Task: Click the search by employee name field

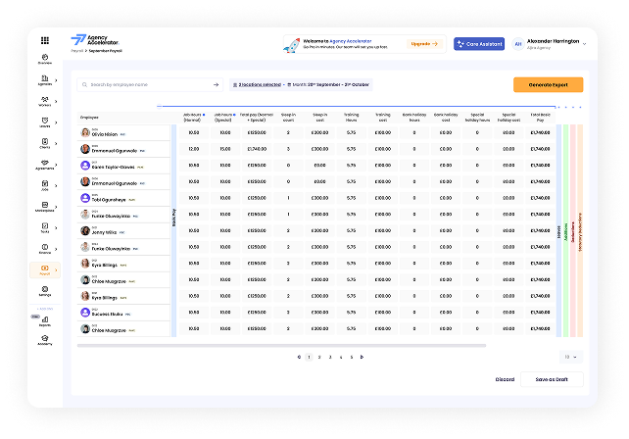Action: coord(147,85)
